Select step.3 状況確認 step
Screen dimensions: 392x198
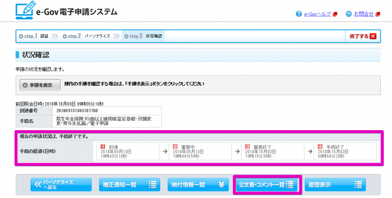click(x=143, y=36)
